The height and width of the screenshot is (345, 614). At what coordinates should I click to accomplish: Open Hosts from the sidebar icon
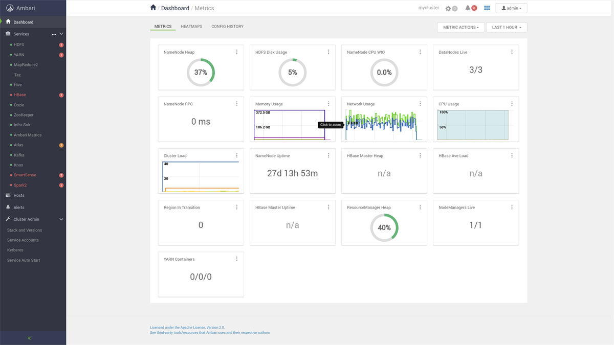(7, 195)
